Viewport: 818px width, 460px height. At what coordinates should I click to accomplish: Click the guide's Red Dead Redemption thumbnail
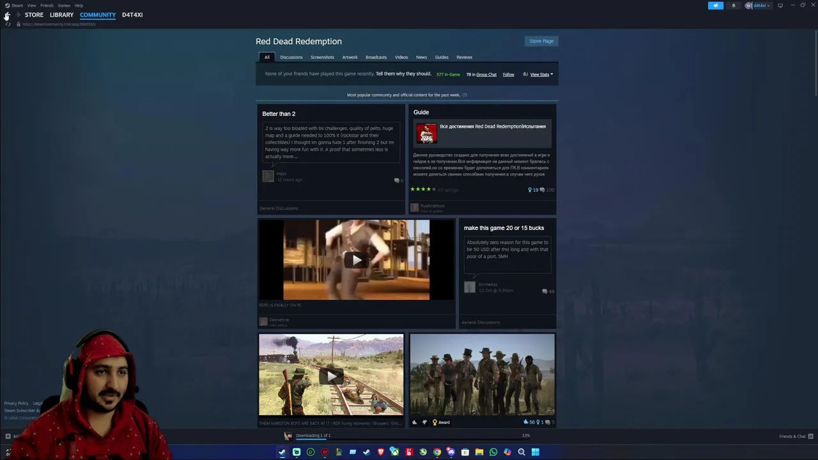[x=427, y=134]
